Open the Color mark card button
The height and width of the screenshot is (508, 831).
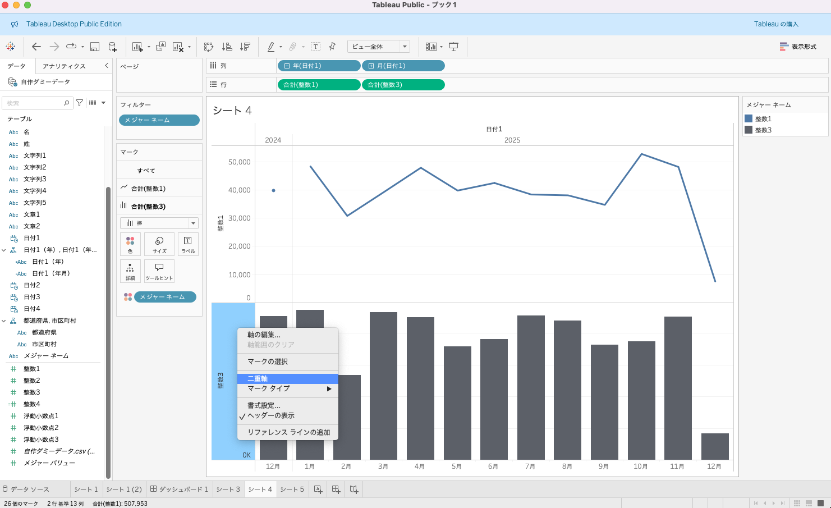(x=130, y=244)
